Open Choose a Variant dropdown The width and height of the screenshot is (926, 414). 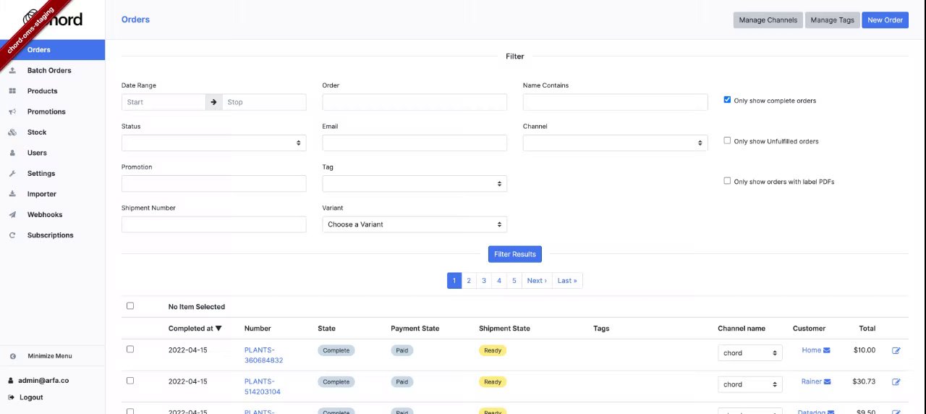415,224
